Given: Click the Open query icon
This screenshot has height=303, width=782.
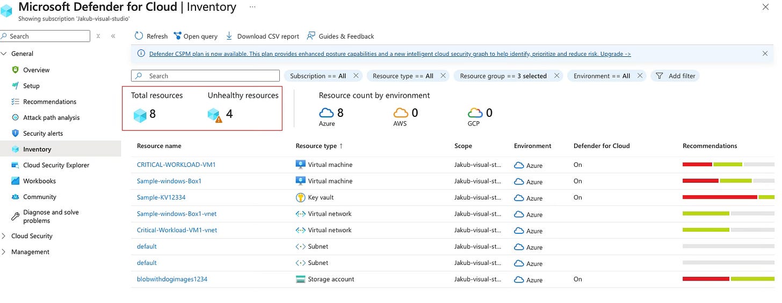Looking at the screenshot, I should (x=178, y=36).
